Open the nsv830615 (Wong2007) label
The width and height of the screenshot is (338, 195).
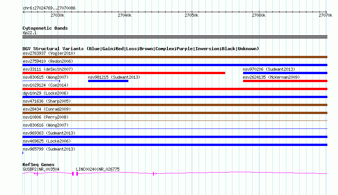(46, 77)
